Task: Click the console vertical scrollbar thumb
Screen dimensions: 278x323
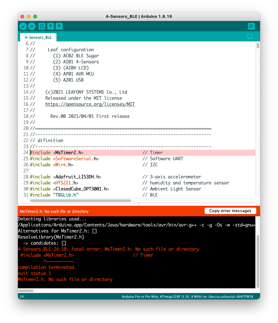Action: point(258,261)
